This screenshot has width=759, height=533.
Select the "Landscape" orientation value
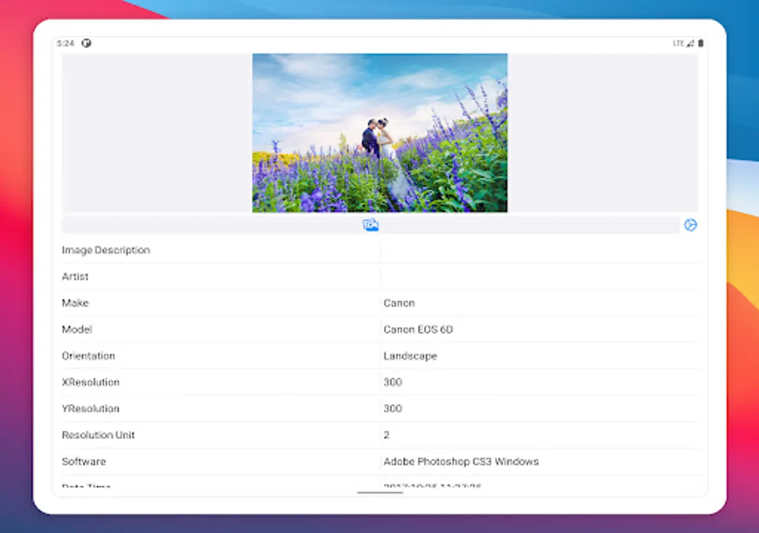coord(410,356)
